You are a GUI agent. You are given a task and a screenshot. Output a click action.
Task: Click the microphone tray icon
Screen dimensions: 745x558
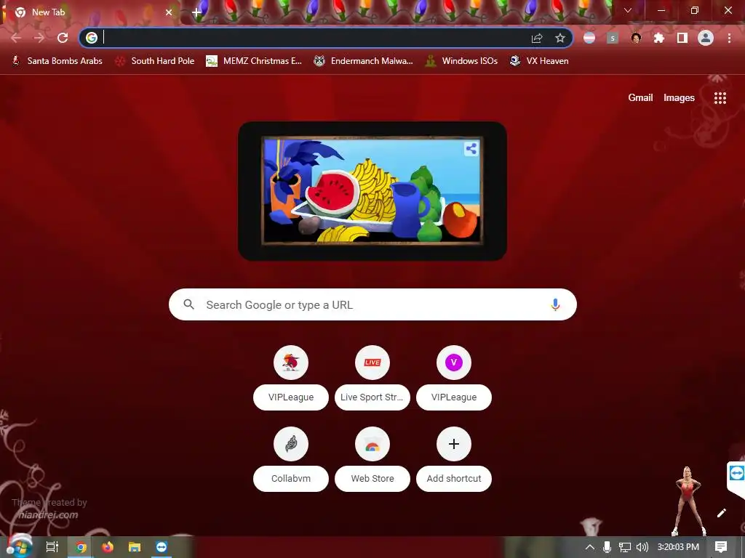607,547
